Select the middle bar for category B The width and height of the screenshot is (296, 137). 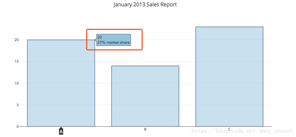pyautogui.click(x=145, y=96)
